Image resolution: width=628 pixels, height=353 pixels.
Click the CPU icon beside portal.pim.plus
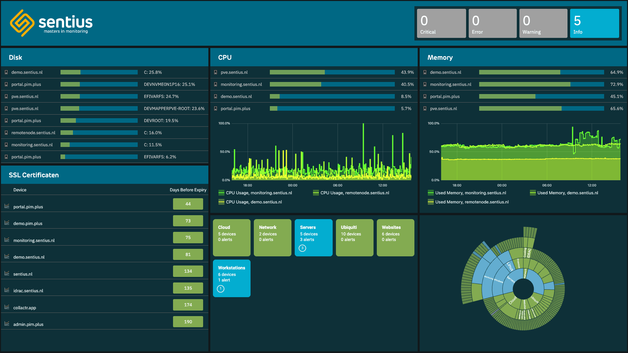click(x=215, y=108)
